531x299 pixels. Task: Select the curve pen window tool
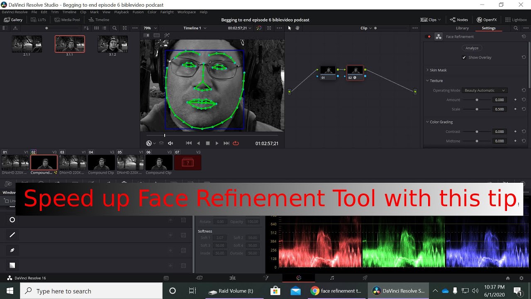[x=12, y=250]
